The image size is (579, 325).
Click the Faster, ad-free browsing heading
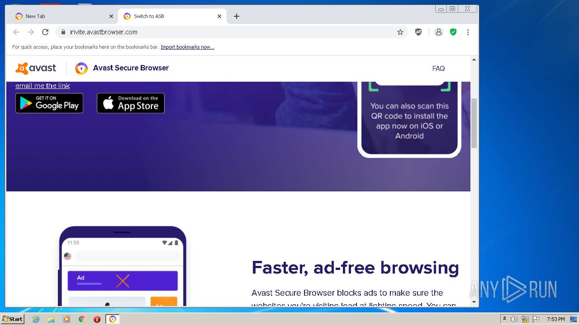355,268
